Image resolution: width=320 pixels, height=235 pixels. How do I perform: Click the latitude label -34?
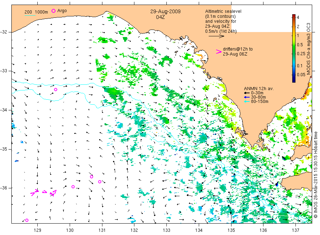coord(4,110)
